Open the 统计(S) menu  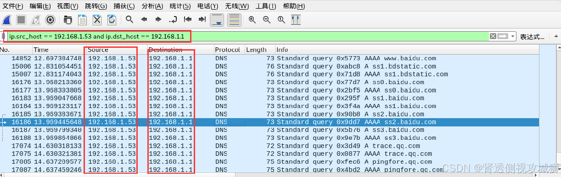pos(180,6)
